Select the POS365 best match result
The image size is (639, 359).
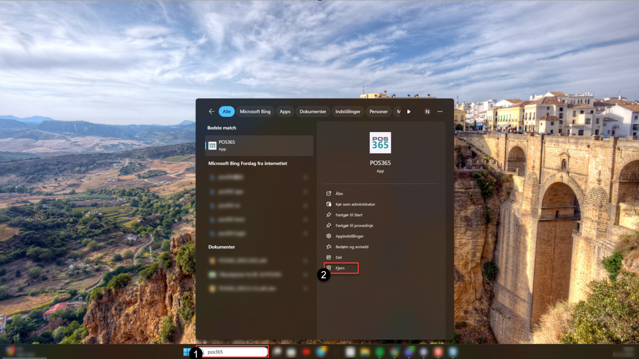[x=259, y=145]
